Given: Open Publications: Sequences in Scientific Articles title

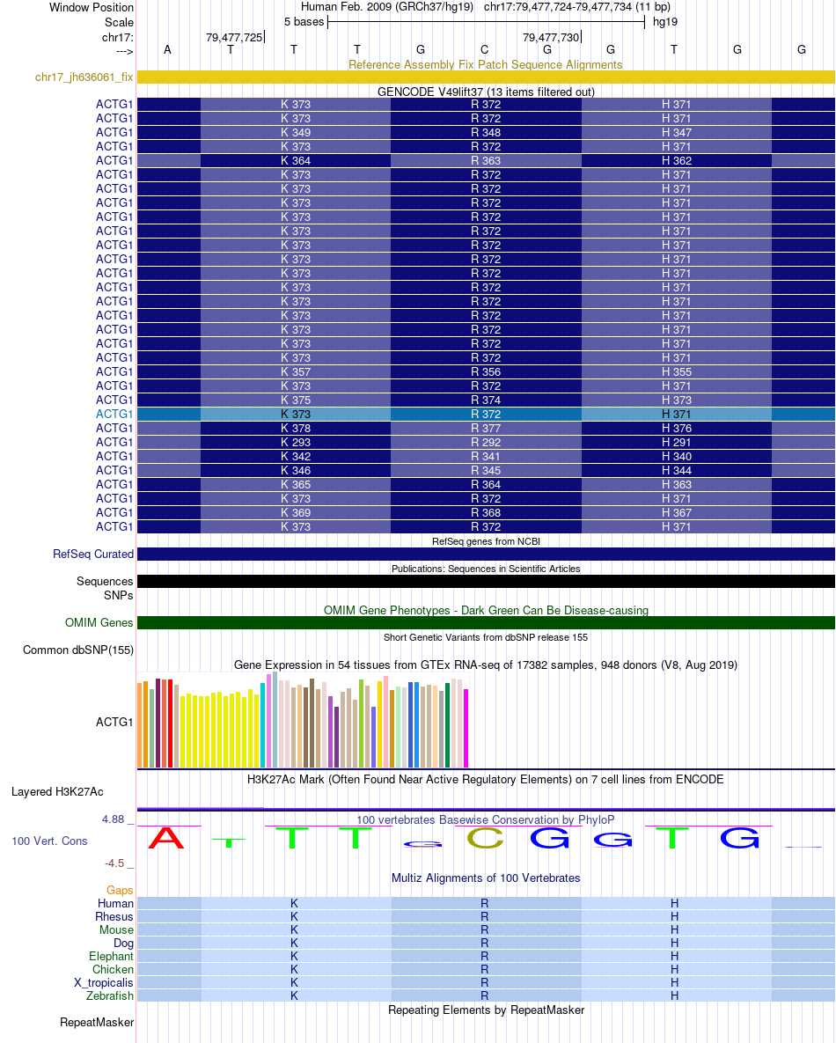Looking at the screenshot, I should click(486, 569).
